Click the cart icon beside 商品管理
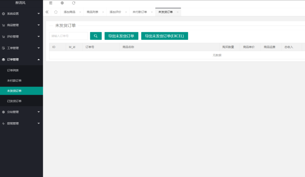This screenshot has height=177, width=305. pos(4,25)
